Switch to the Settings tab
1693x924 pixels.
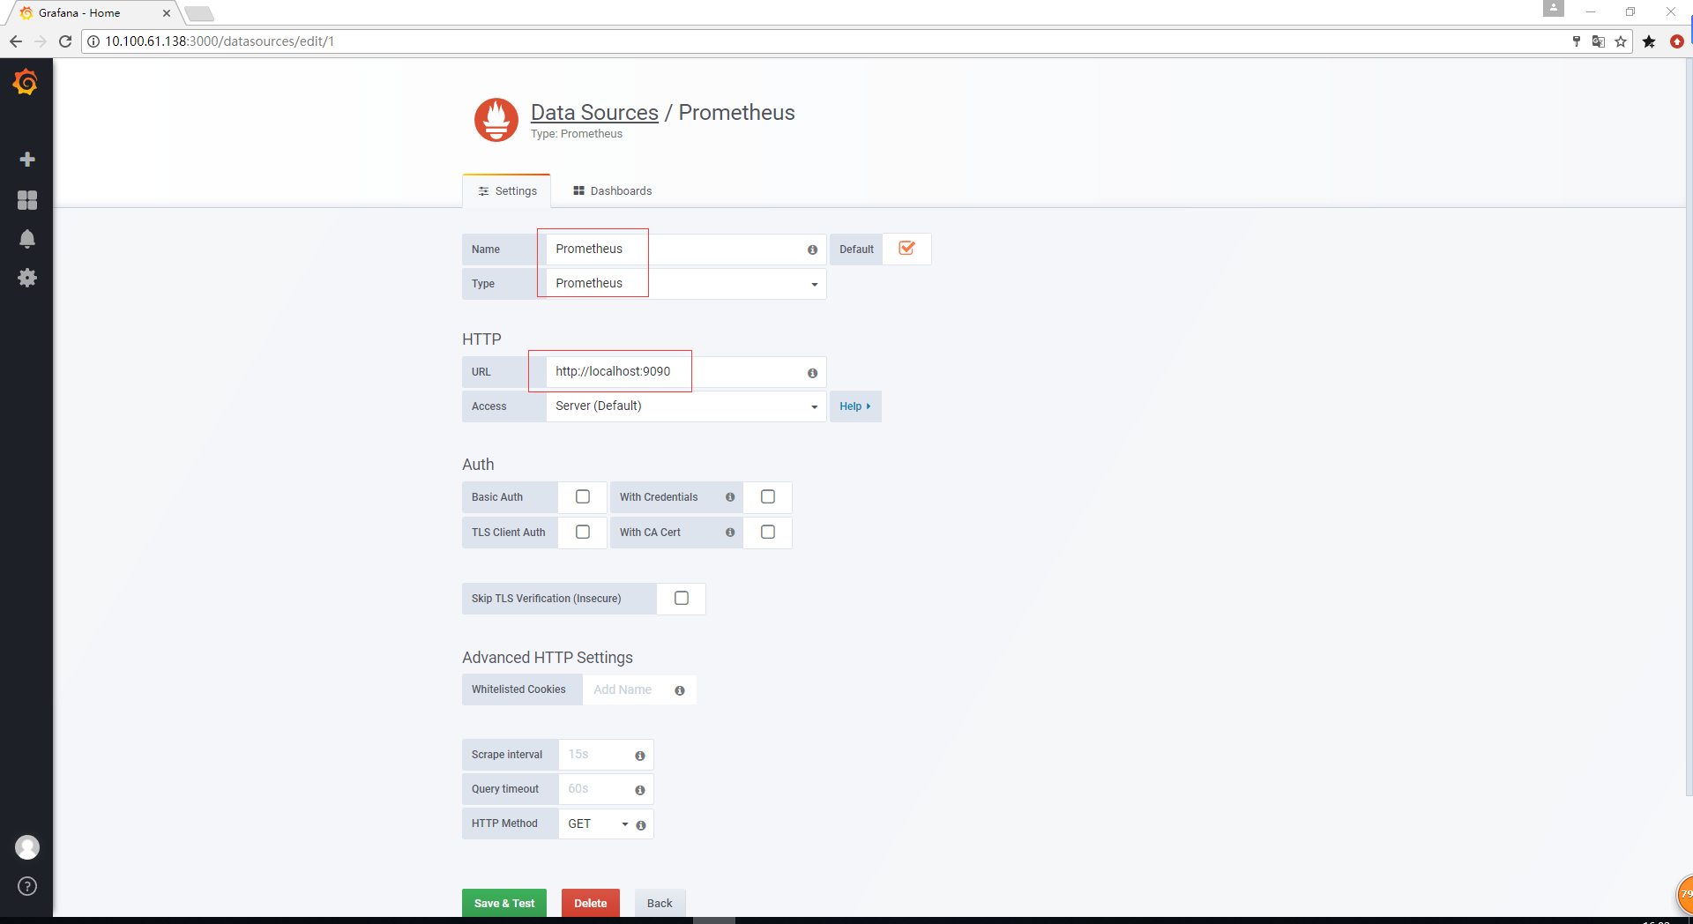(x=507, y=191)
